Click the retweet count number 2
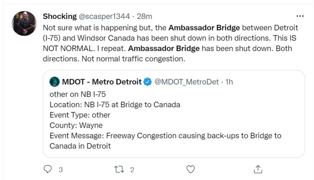The height and width of the screenshot is (180, 314). coord(132,170)
